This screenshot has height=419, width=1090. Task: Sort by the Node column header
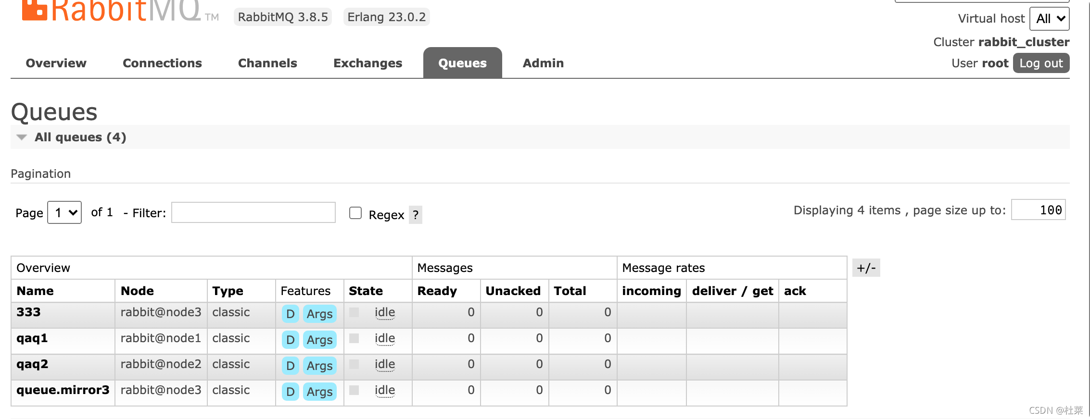pos(137,291)
